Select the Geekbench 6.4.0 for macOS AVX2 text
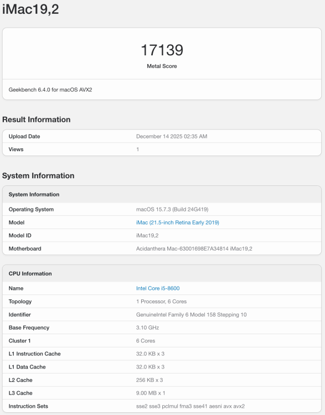Viewport: 325px width, 415px height. [50, 90]
